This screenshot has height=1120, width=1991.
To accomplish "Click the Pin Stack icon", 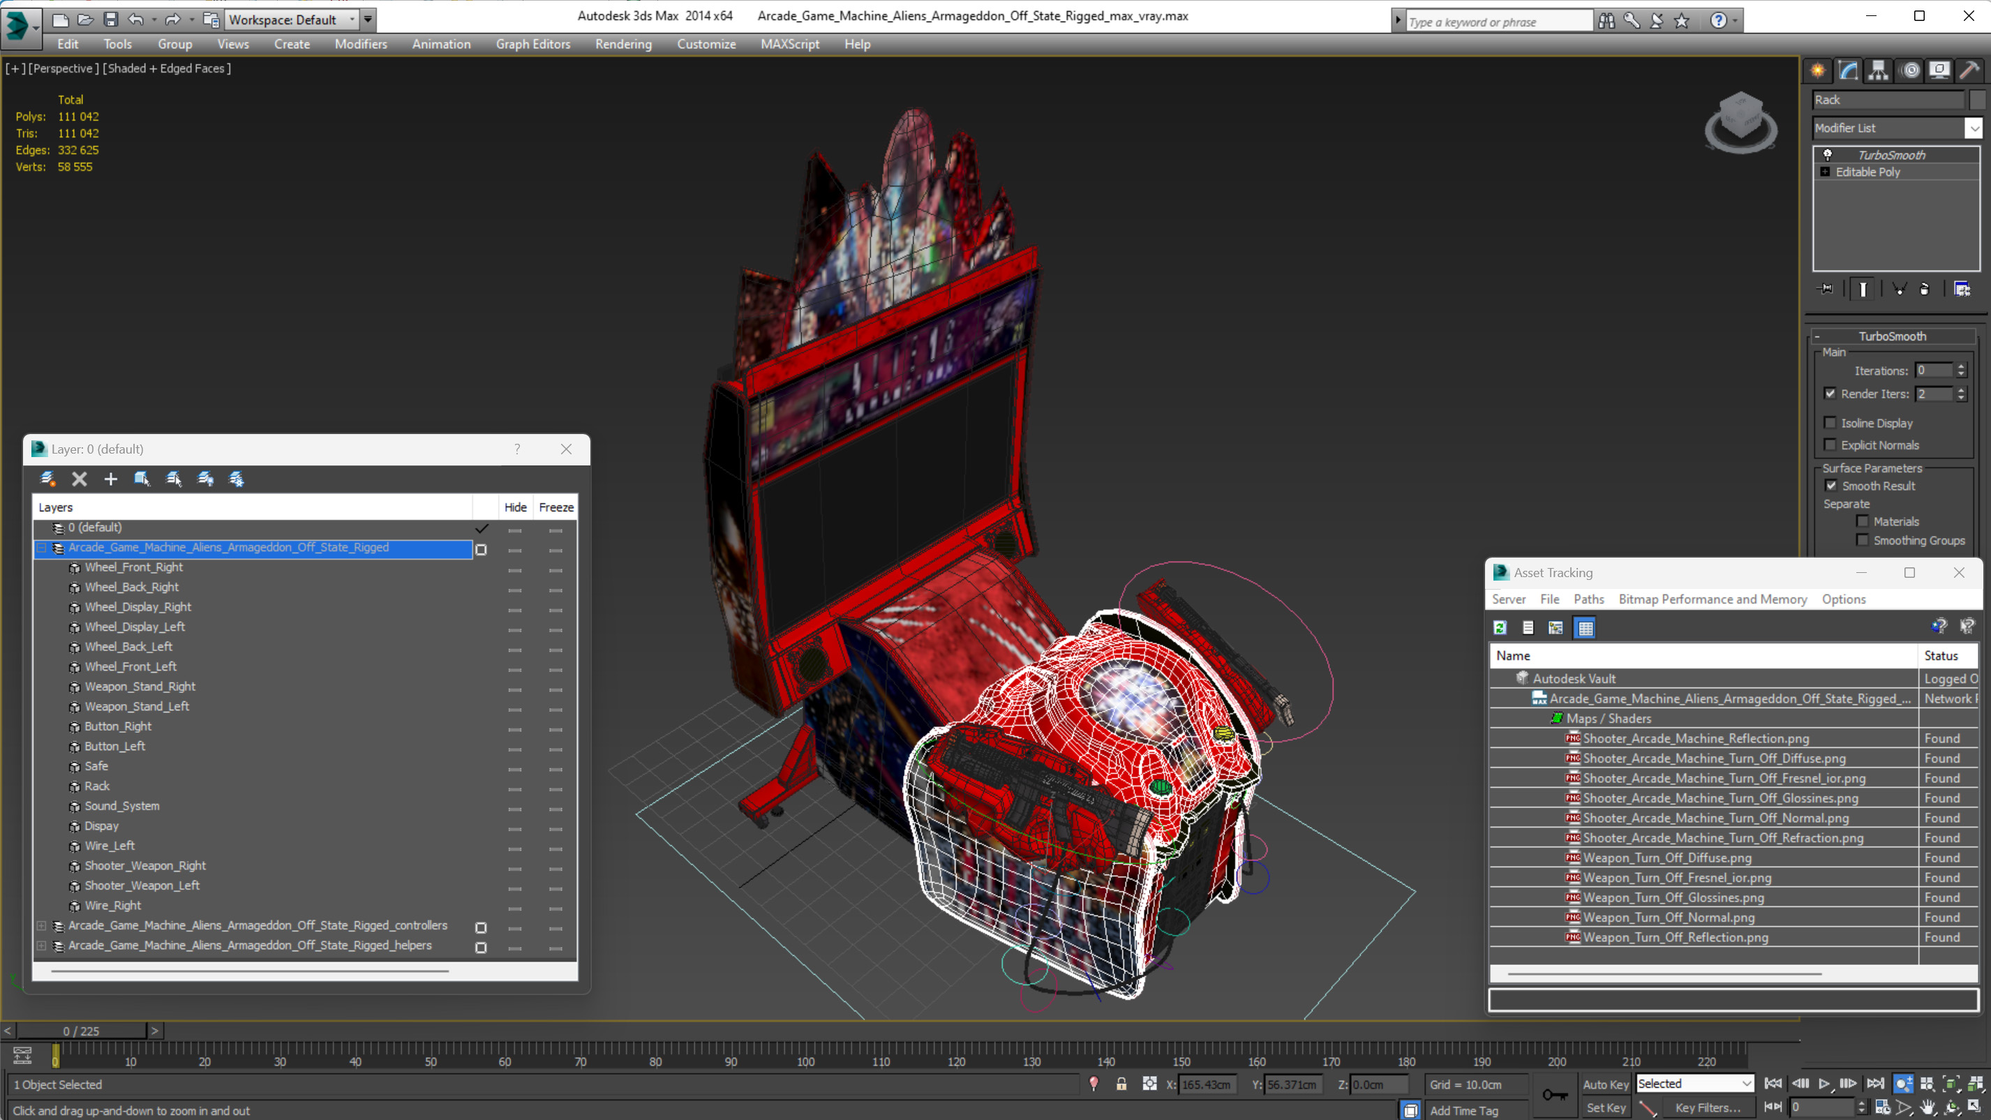I will [1826, 289].
